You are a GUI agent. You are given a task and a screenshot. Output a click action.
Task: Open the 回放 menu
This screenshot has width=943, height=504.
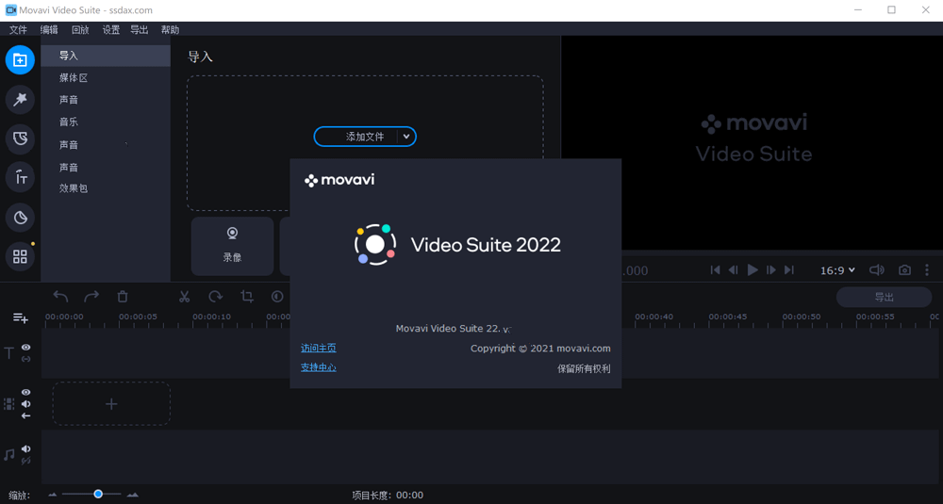point(80,29)
